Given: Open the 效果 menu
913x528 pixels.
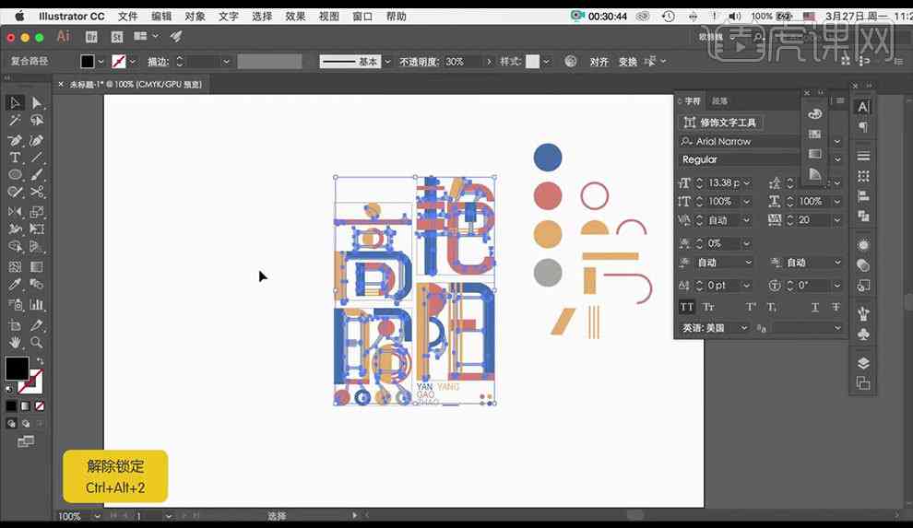Looking at the screenshot, I should tap(295, 17).
